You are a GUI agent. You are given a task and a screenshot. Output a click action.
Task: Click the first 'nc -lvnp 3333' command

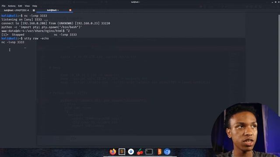pyautogui.click(x=35, y=16)
